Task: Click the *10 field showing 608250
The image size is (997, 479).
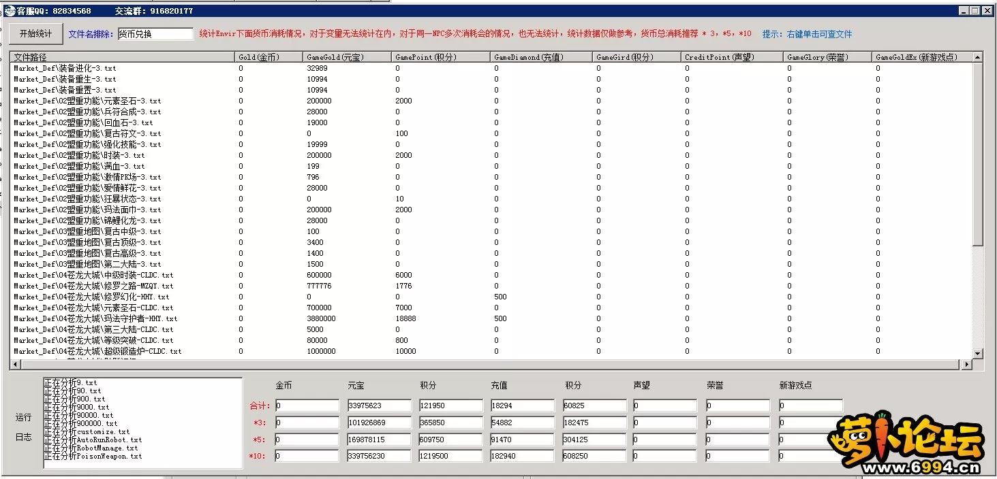Action: 594,456
